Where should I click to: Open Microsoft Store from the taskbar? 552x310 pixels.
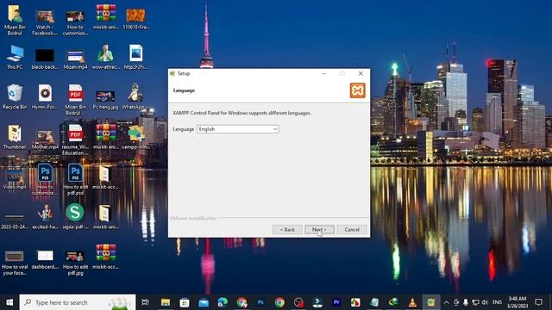(185, 302)
